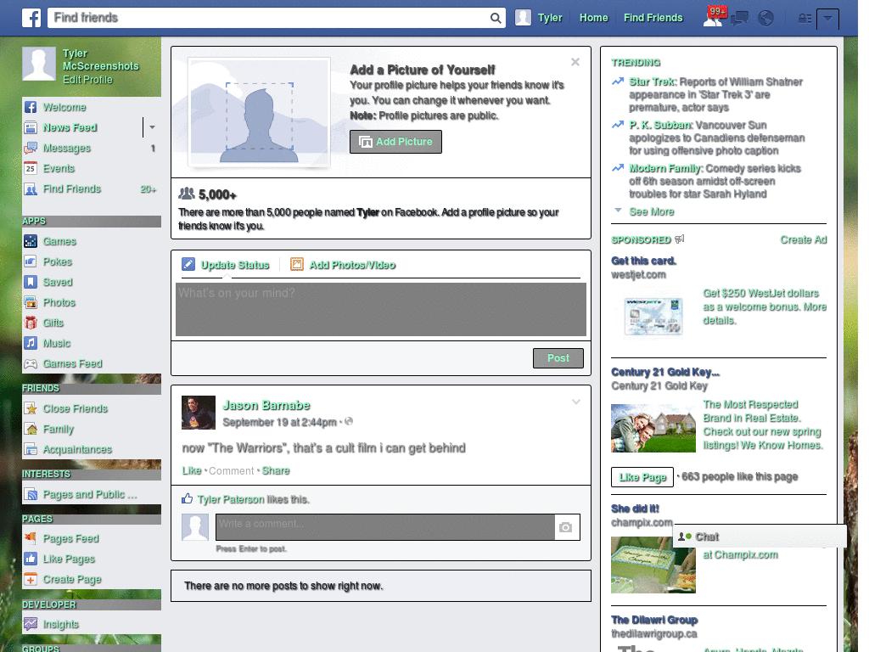Click the Pages and Public icon
Viewport: 869px width, 652px height.
(x=31, y=495)
